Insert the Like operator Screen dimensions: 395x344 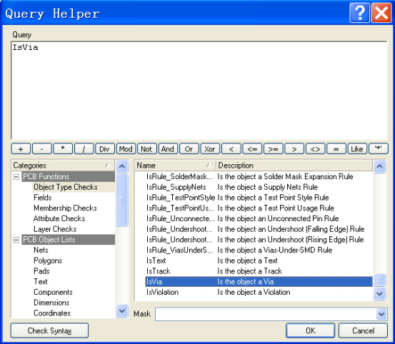[x=357, y=149]
